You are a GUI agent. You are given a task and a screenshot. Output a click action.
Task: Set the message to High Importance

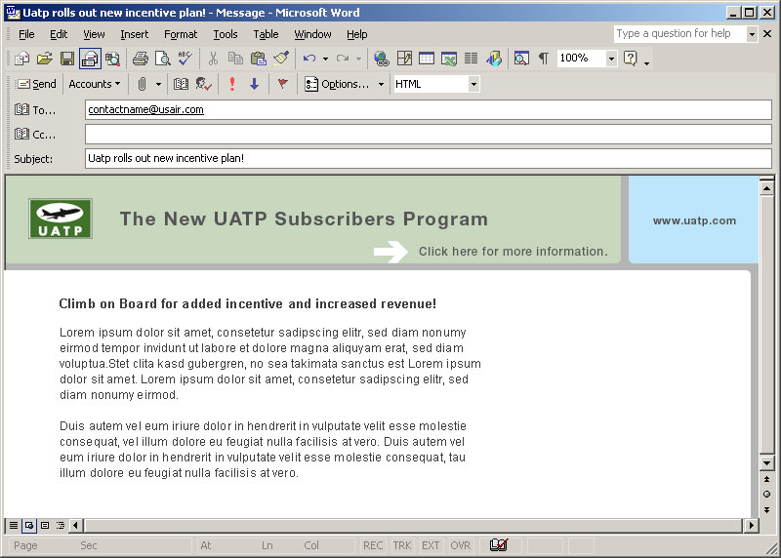(232, 84)
